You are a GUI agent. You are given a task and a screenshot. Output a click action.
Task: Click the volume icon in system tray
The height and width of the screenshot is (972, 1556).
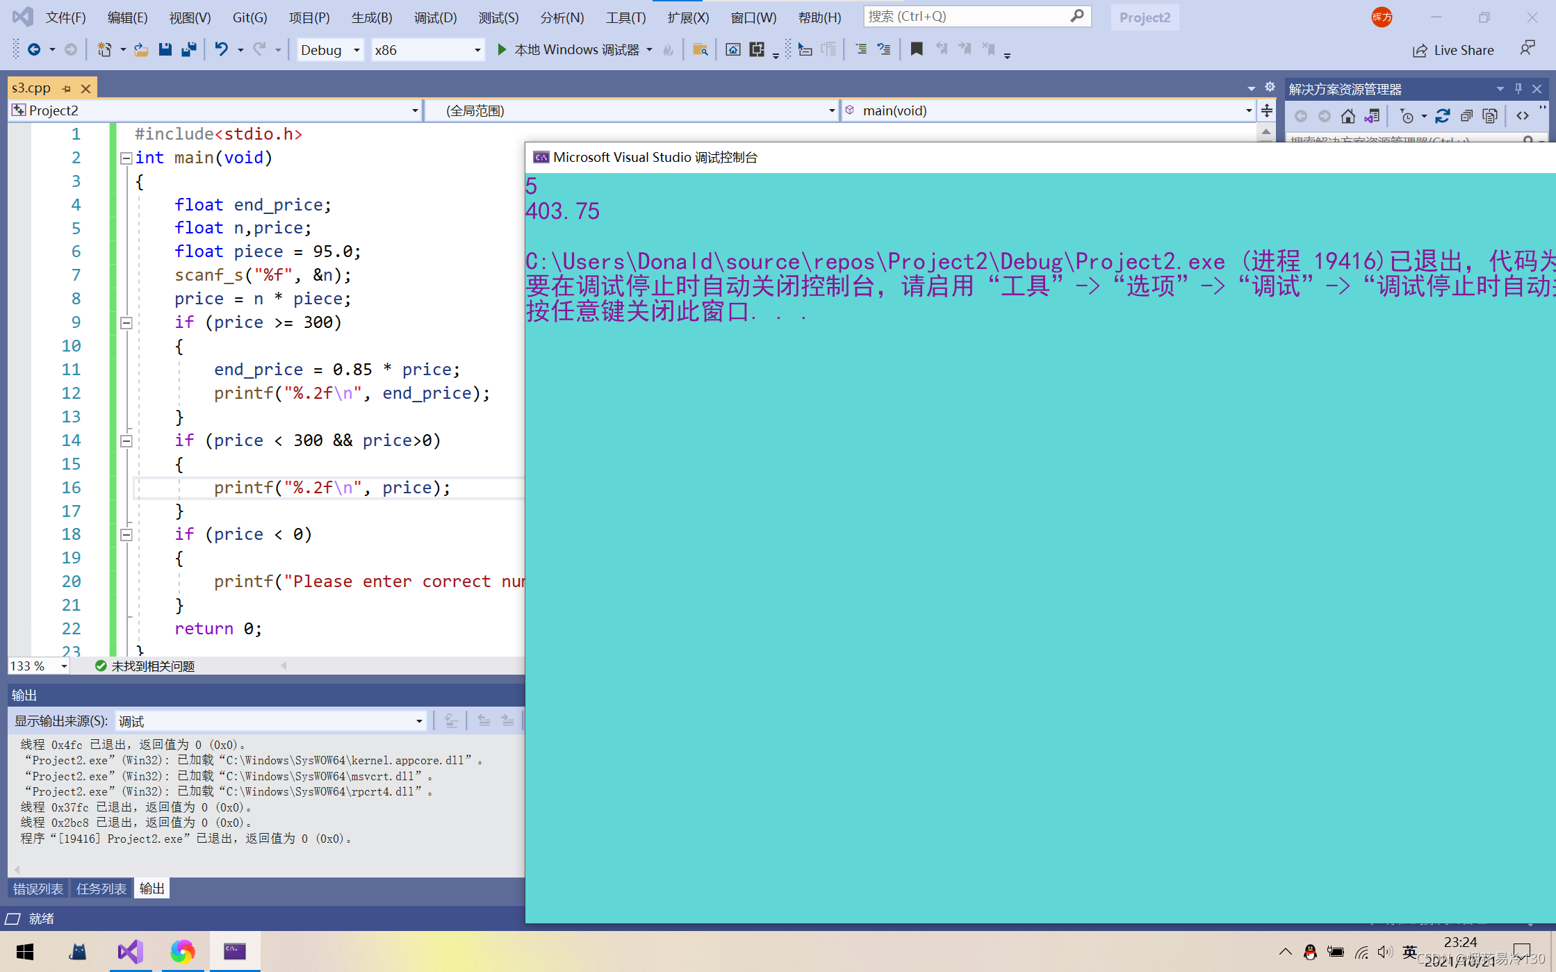(1384, 952)
